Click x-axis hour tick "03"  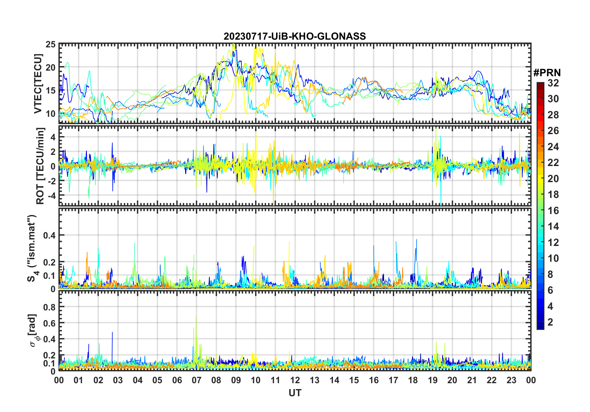[118, 380]
